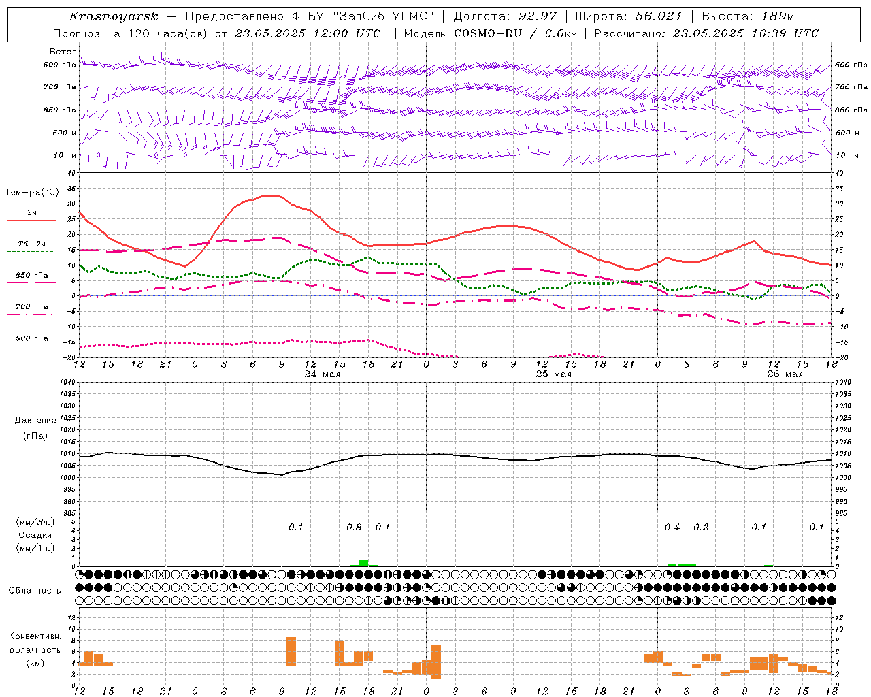Click the Krasnoyarsk station title

[114, 16]
